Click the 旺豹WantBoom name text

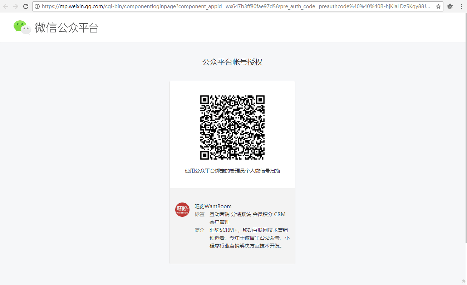213,206
